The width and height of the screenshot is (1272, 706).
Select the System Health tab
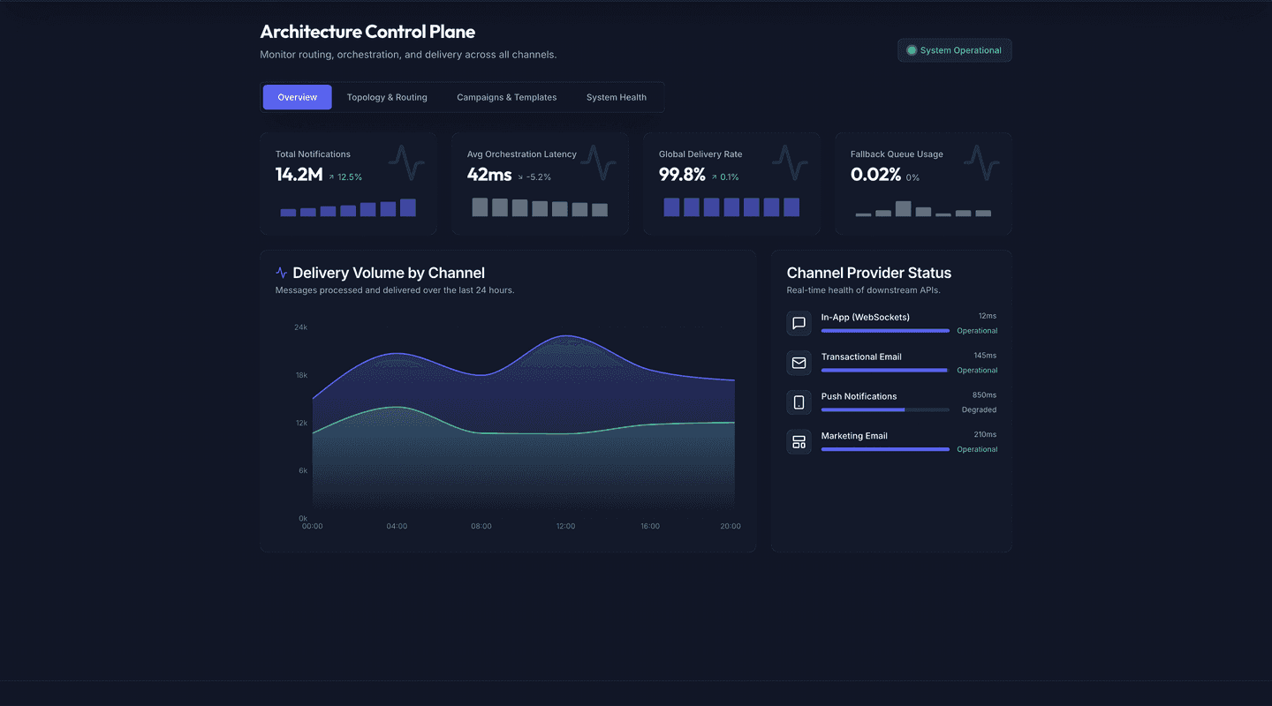[x=617, y=97]
